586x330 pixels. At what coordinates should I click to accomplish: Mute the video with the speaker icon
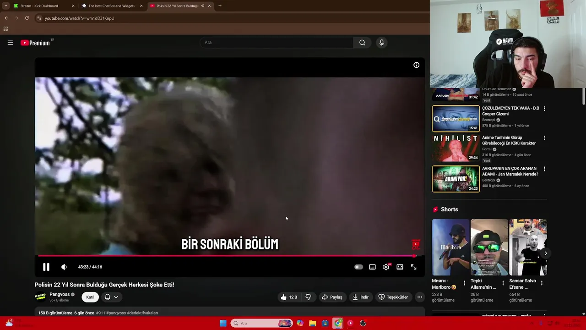pos(64,267)
